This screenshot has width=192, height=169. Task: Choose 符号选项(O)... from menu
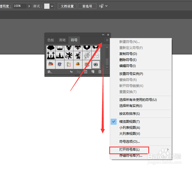(x=141, y=142)
